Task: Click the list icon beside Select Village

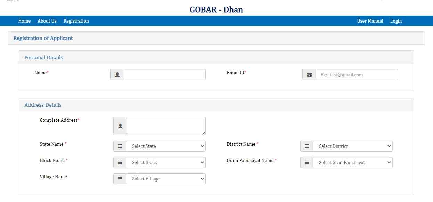Action: coord(120,178)
